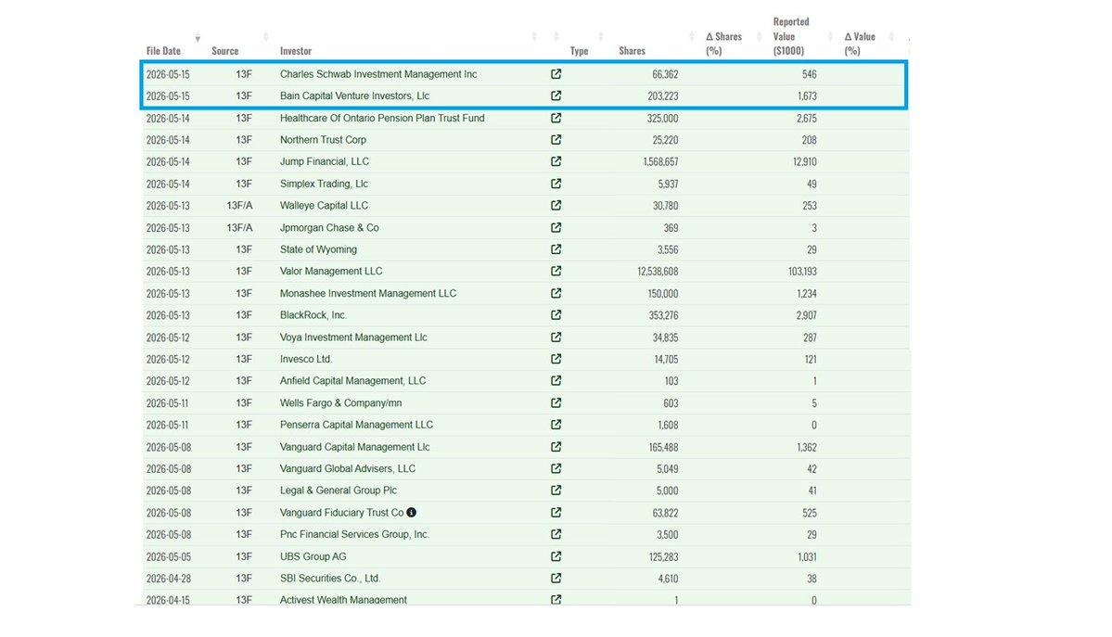The height and width of the screenshot is (637, 1112).
Task: Select 2026-04-28 file date for SBI Securities
Action: click(x=167, y=579)
